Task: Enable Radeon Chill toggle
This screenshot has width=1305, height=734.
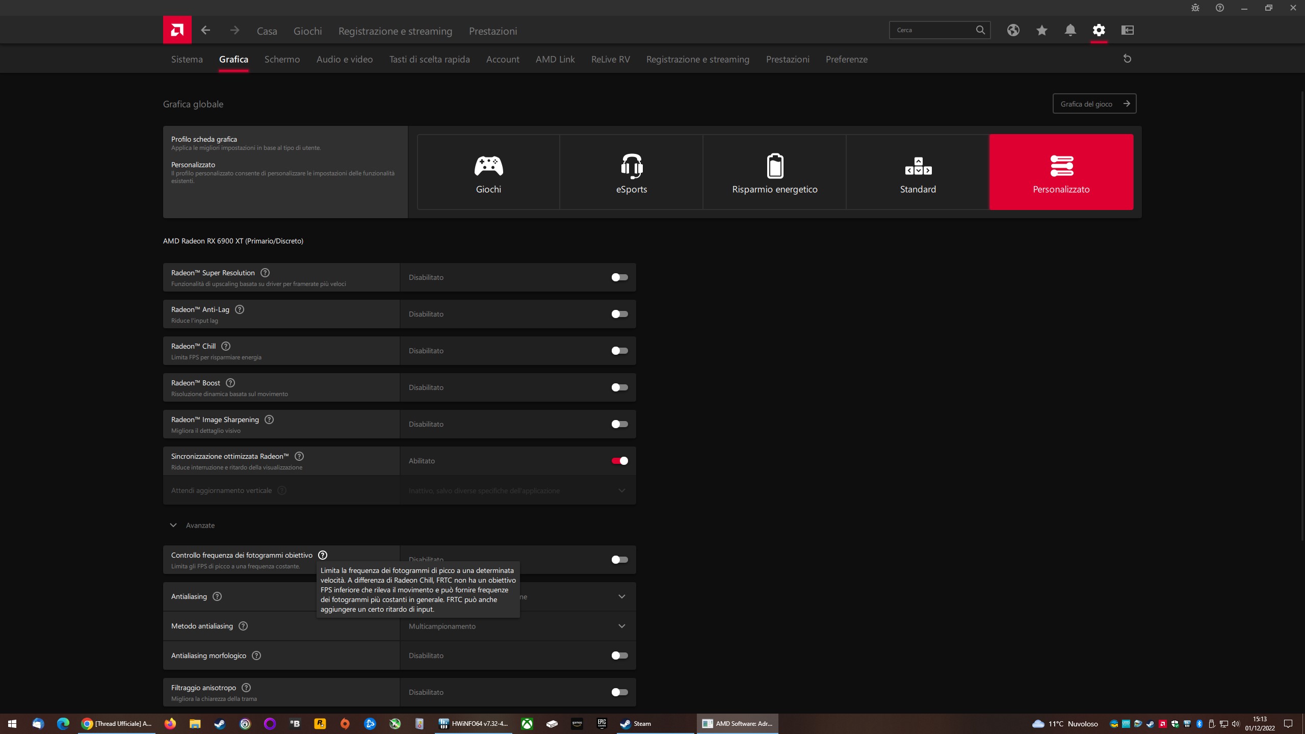Action: 619,351
